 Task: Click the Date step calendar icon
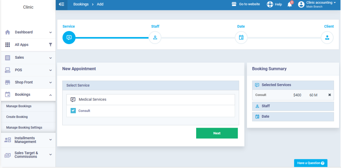(241, 37)
